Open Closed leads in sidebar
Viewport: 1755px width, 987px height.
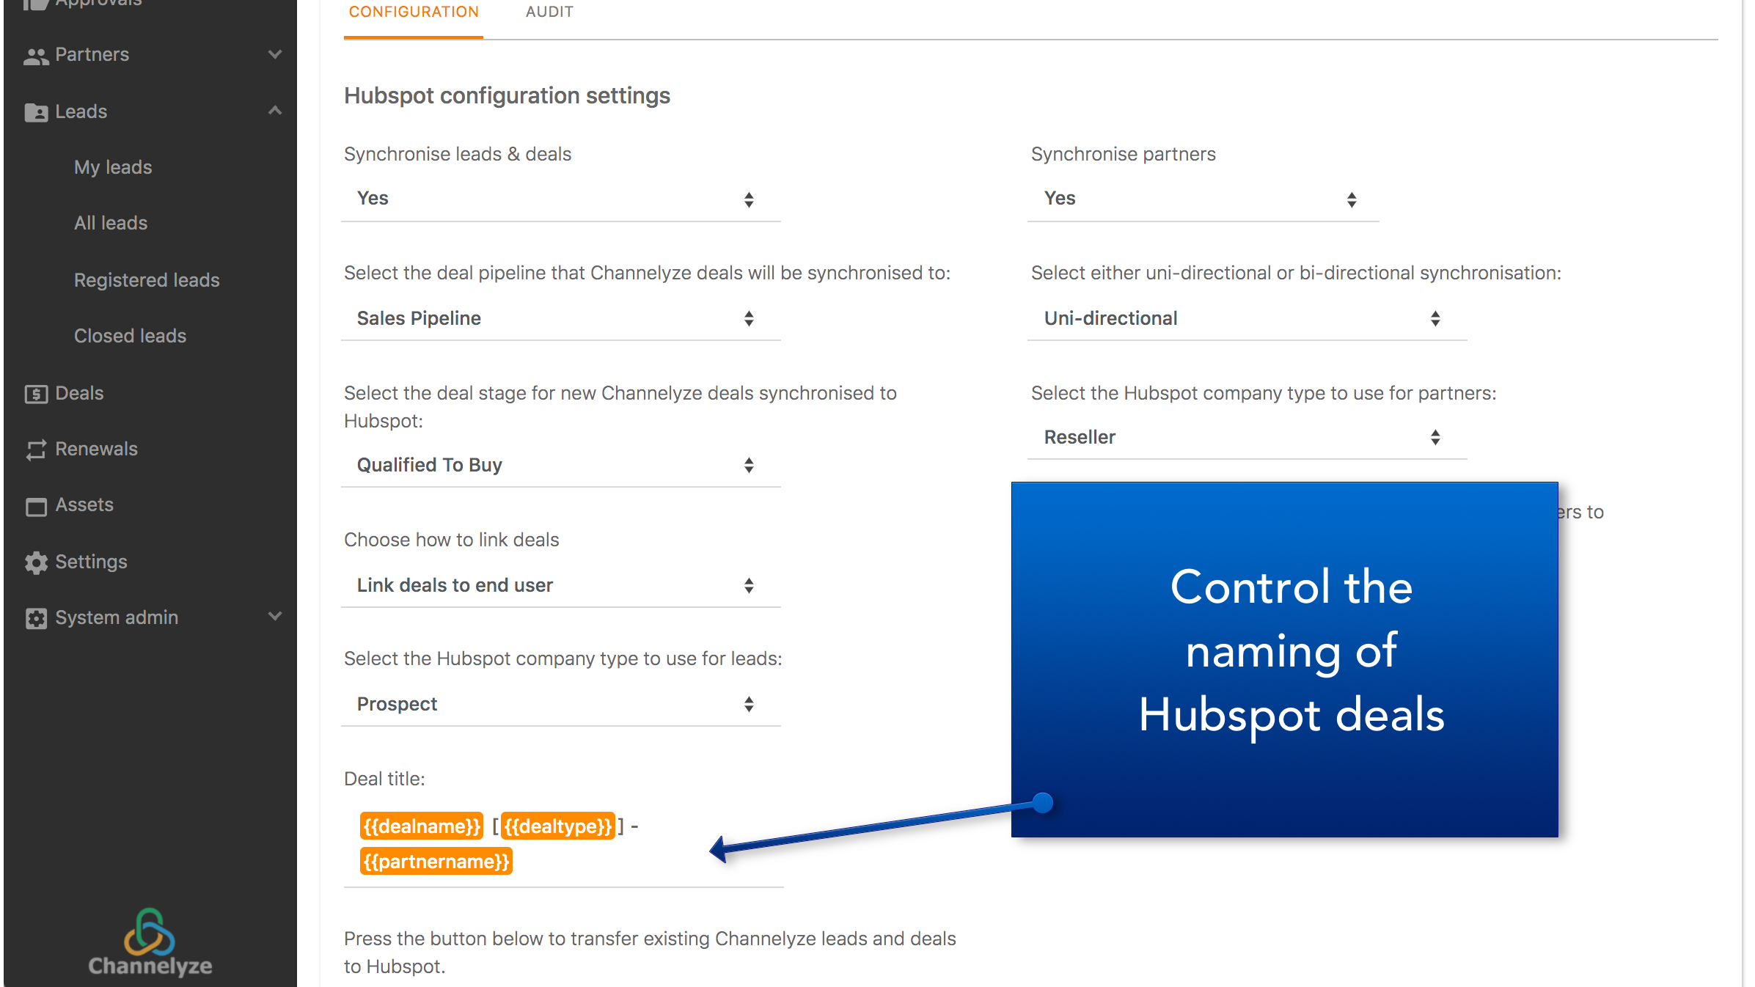click(130, 336)
